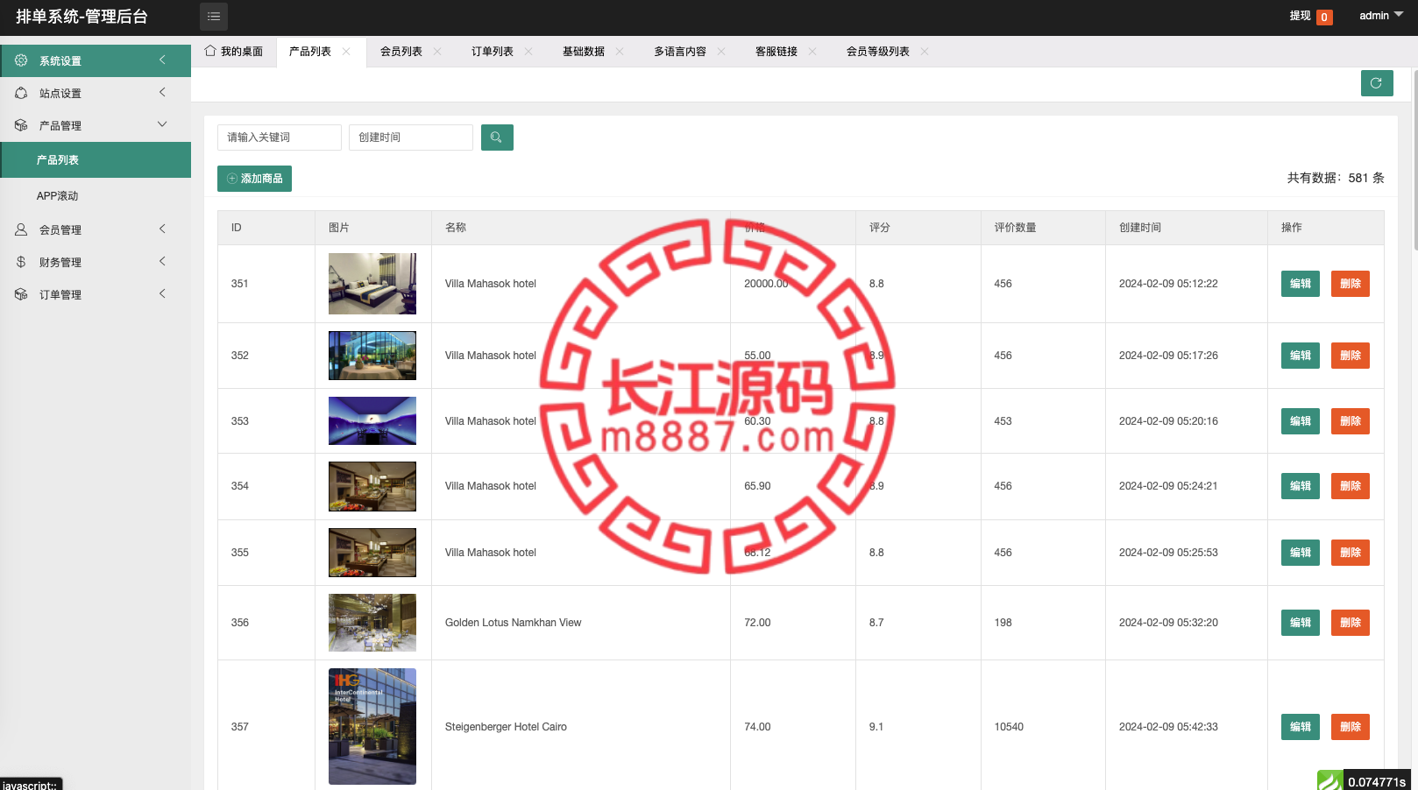Collapse the 产品管理 menu chevron
Viewport: 1418px width, 790px height.
(x=162, y=124)
